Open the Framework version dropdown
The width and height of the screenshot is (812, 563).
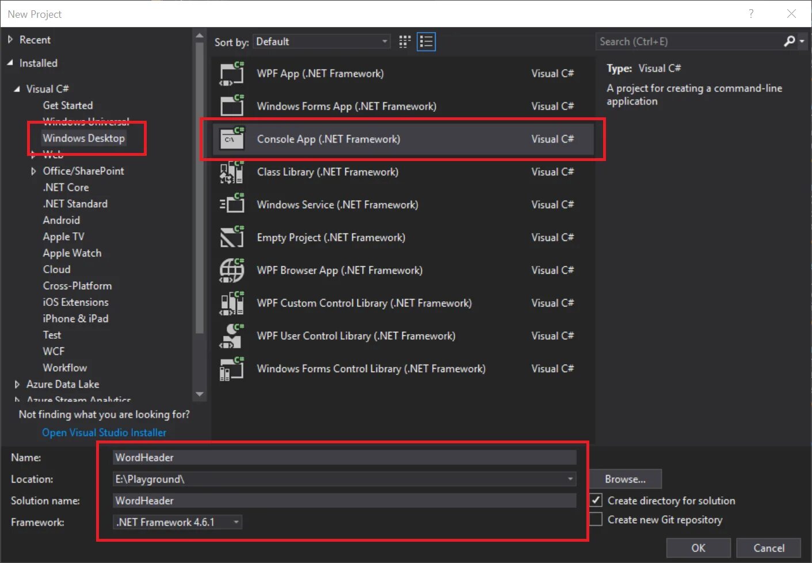tap(178, 522)
